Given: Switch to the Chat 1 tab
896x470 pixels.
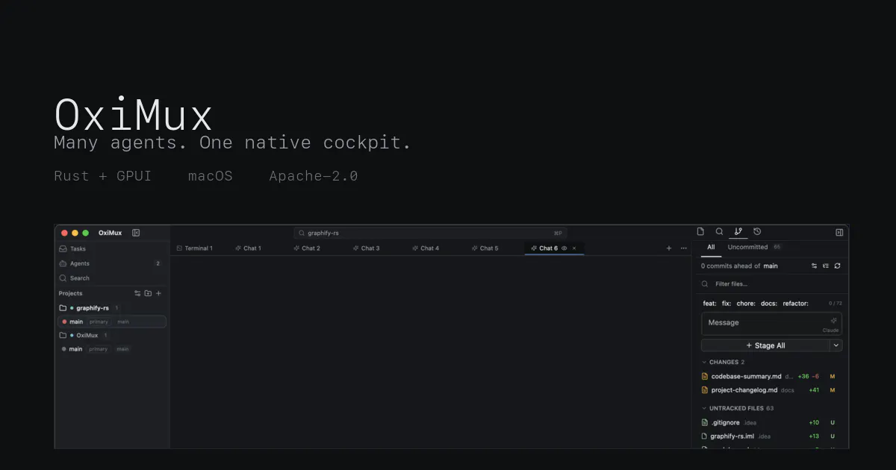Looking at the screenshot, I should tap(248, 248).
